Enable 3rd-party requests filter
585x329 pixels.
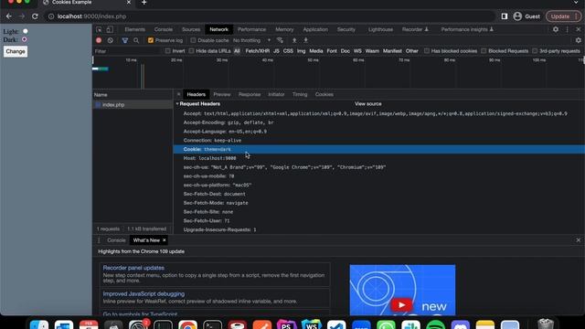(535, 51)
